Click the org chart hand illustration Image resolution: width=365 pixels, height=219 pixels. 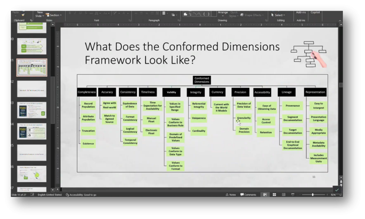coord(309,54)
